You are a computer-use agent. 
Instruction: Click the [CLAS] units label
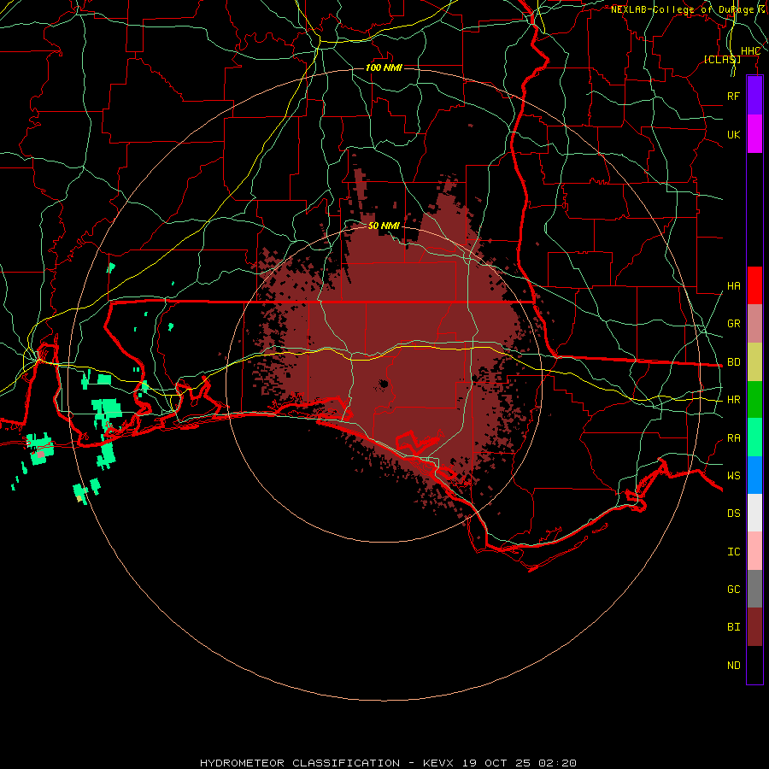click(x=722, y=59)
